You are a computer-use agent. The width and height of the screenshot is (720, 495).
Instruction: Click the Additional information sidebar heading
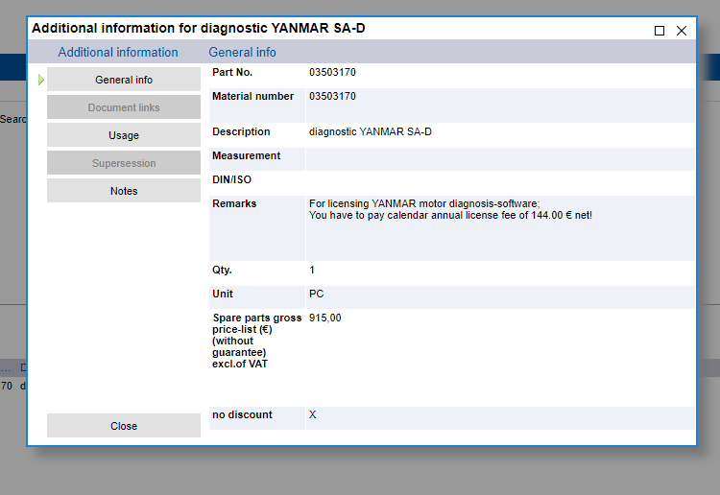pyautogui.click(x=118, y=53)
